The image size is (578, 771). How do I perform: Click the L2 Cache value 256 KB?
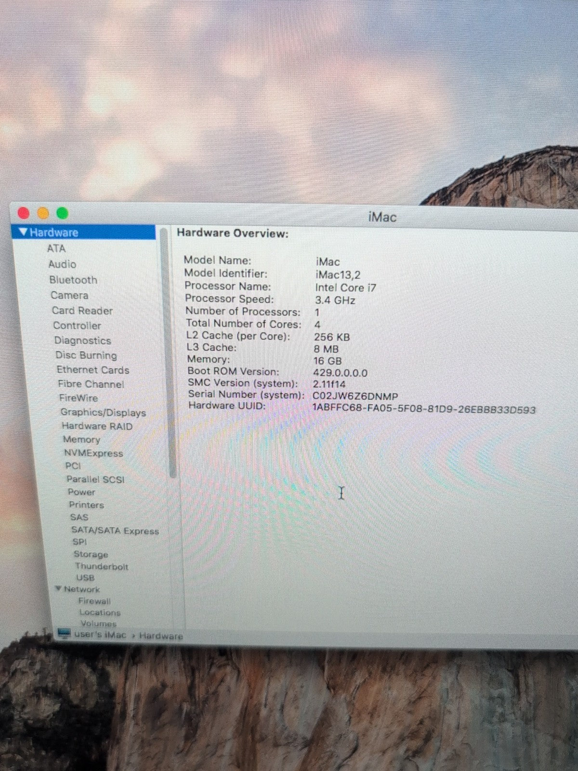click(x=332, y=337)
